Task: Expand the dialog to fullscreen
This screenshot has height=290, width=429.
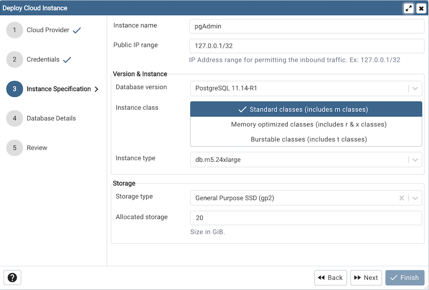Action: (409, 8)
